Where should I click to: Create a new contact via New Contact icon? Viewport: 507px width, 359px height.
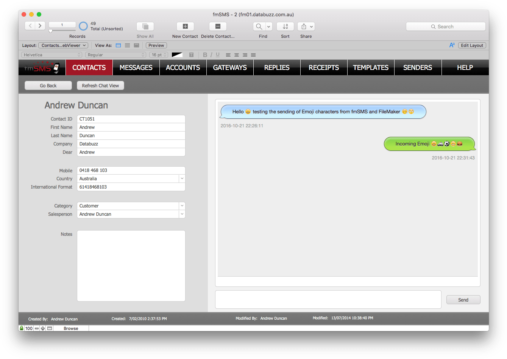[x=185, y=26]
